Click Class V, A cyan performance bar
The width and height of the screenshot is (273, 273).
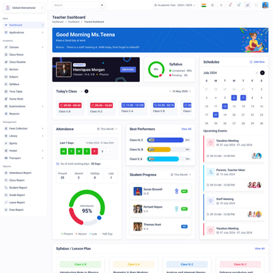tap(163, 159)
